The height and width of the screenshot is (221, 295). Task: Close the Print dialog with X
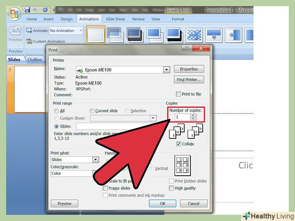[x=201, y=48]
